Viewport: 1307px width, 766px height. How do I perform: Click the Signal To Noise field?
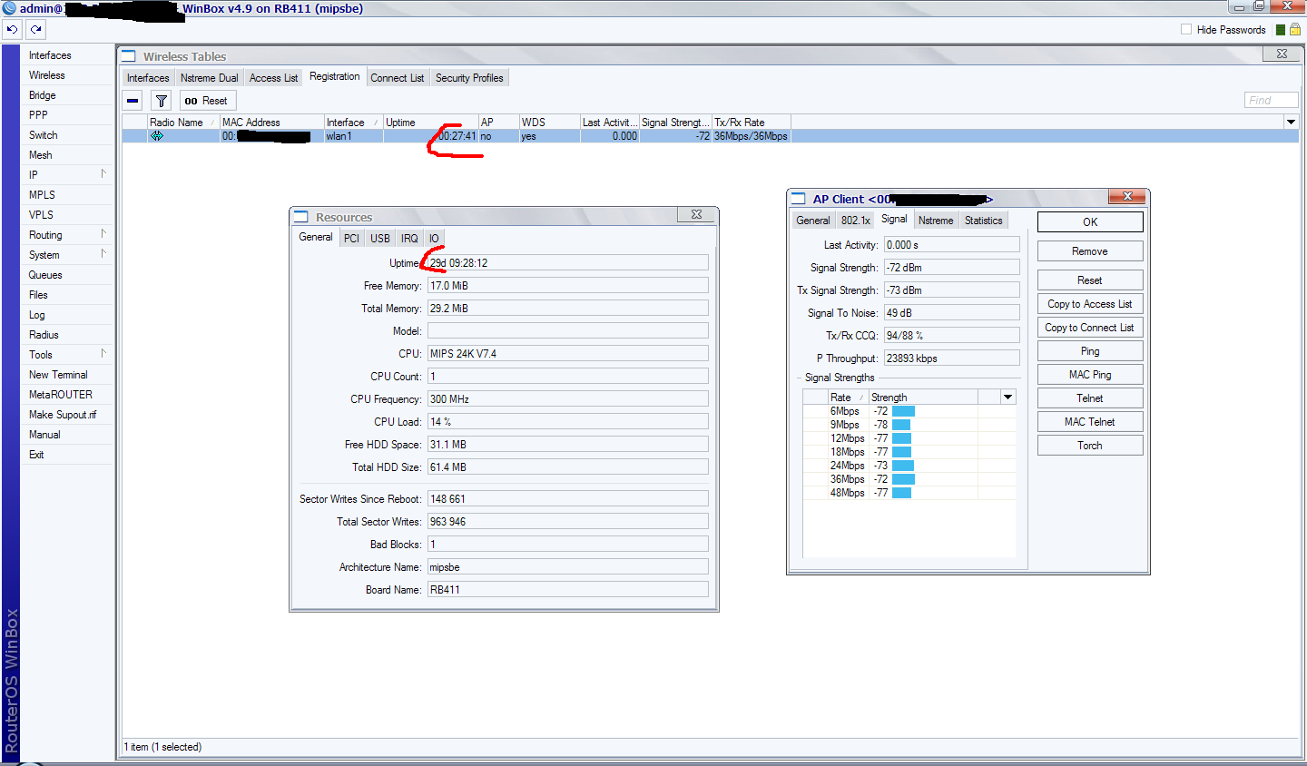[x=952, y=313]
